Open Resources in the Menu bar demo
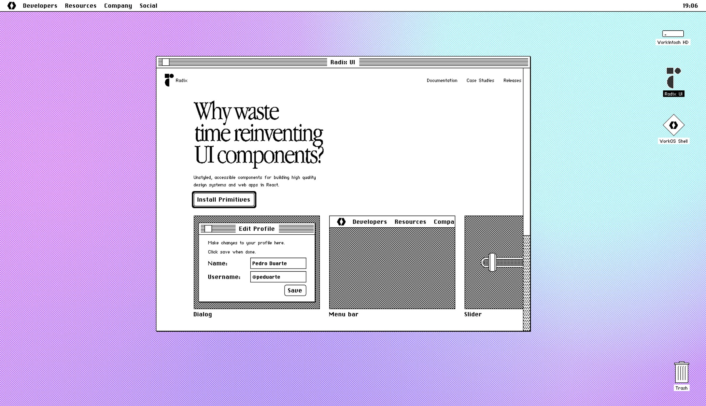Image resolution: width=706 pixels, height=406 pixels. pyautogui.click(x=410, y=222)
